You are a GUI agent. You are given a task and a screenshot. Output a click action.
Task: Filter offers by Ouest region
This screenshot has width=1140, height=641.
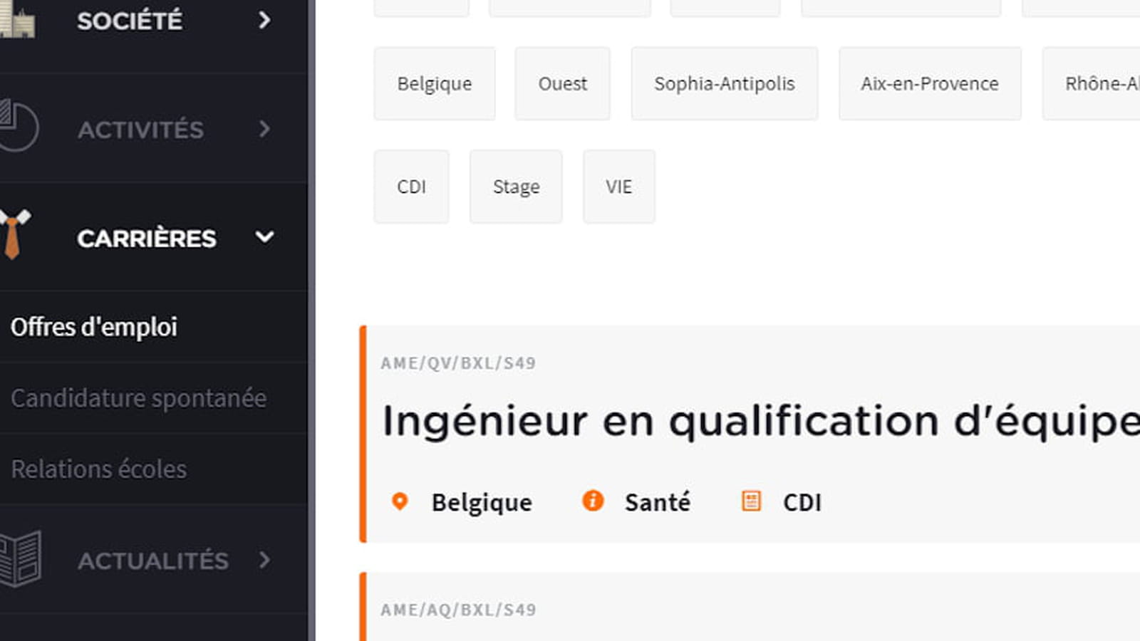[562, 83]
